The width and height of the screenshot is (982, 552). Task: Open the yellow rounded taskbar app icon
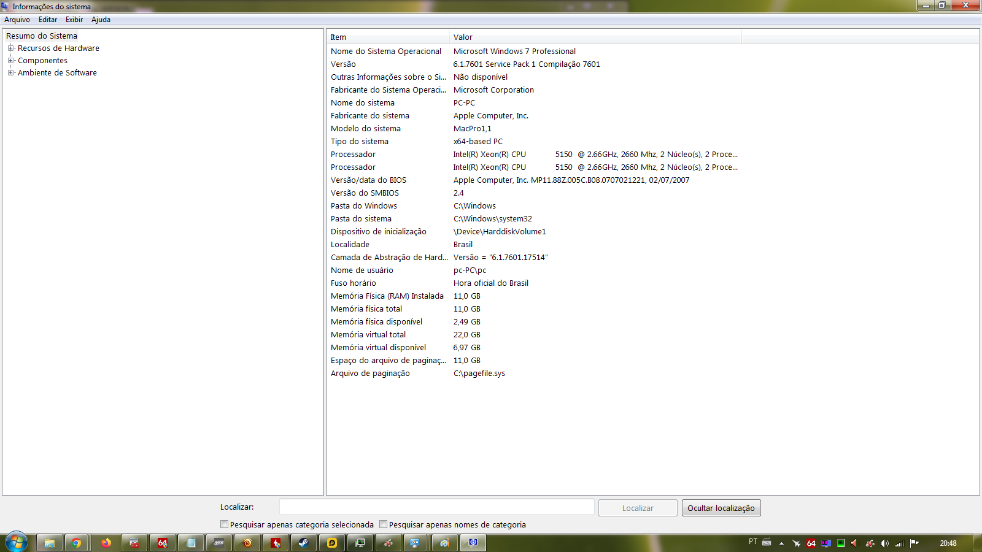pos(332,543)
